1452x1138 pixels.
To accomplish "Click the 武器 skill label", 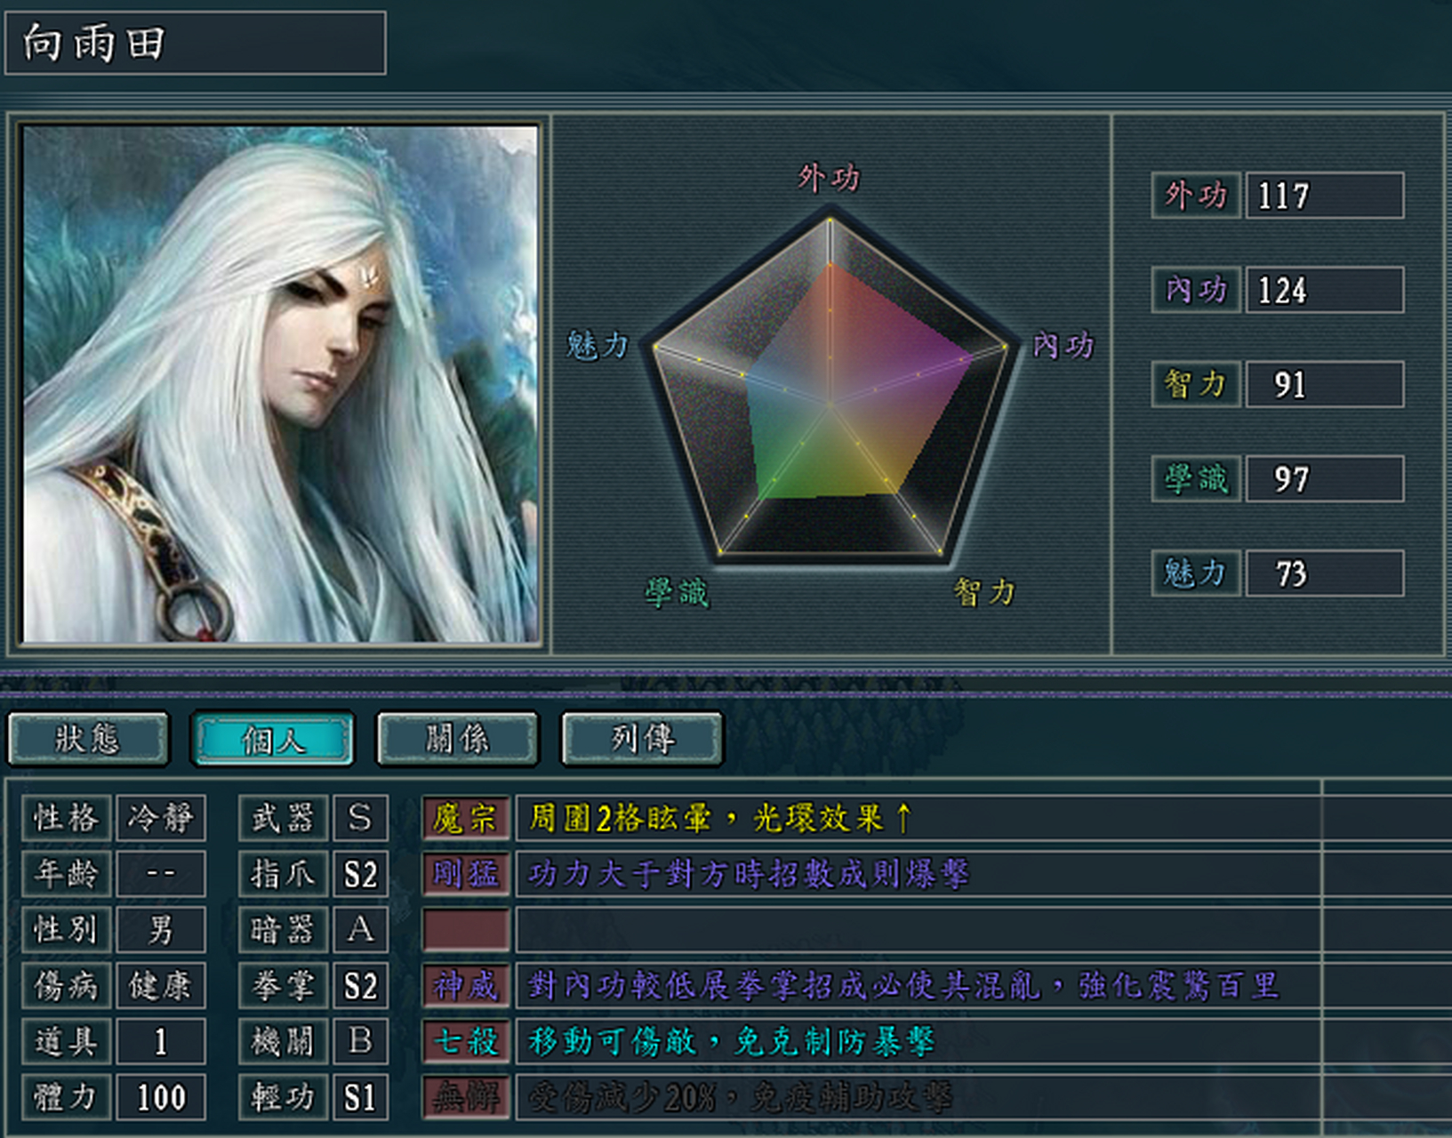I will point(284,818).
